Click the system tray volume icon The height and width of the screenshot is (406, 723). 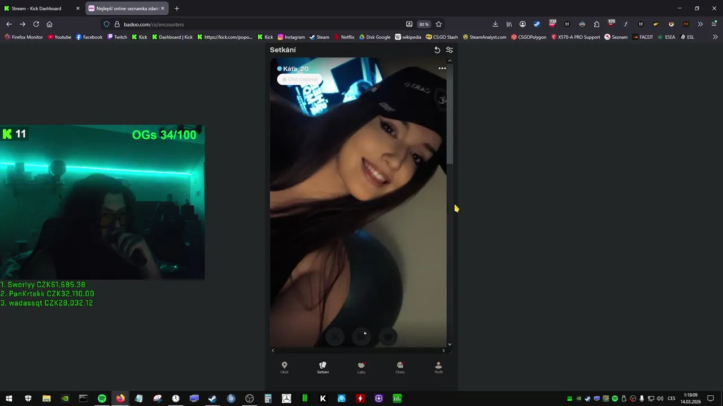click(660, 399)
